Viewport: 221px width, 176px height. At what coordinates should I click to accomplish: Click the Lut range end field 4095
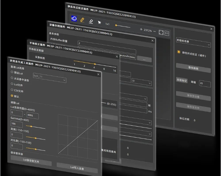(33, 116)
